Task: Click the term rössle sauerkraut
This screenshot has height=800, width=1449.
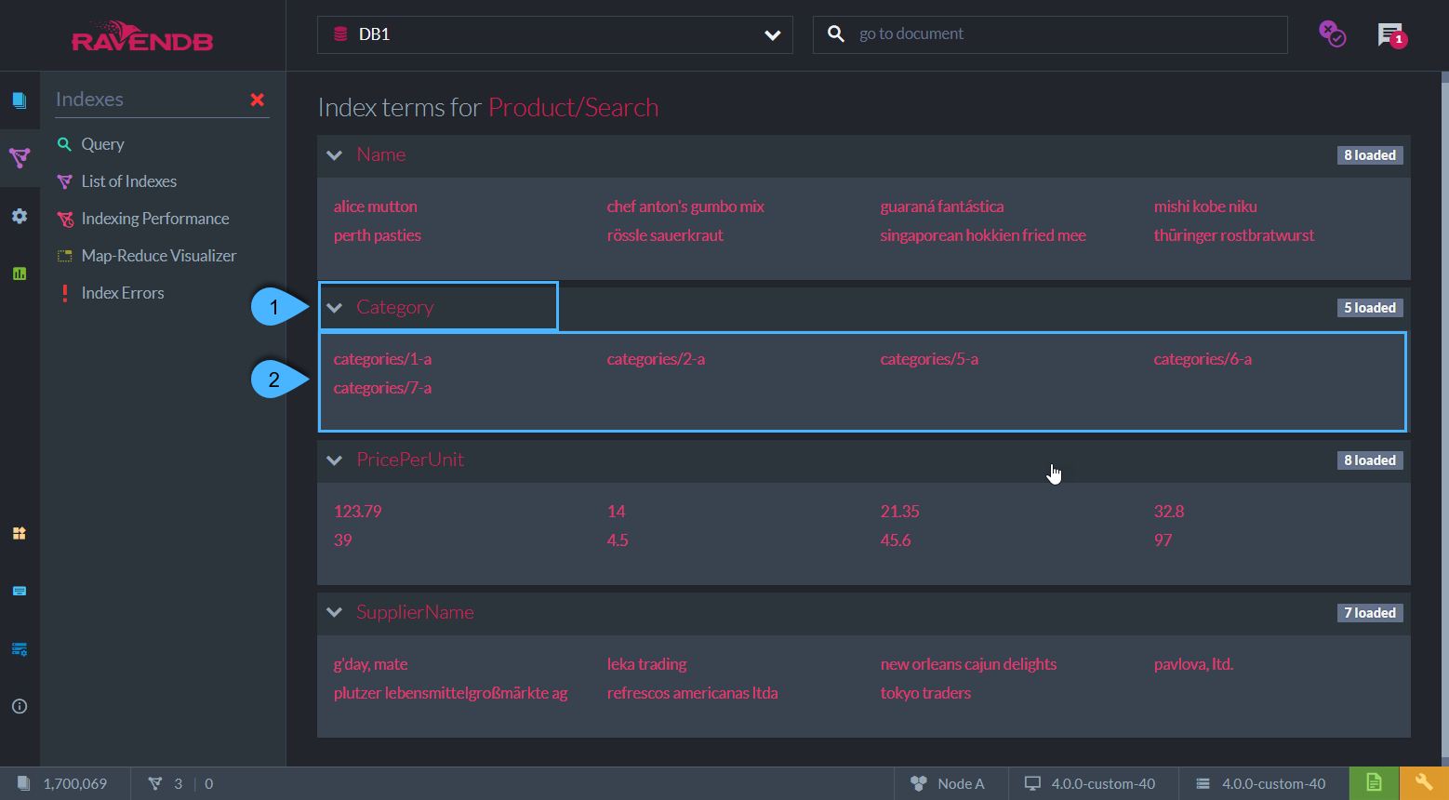Action: 665,235
